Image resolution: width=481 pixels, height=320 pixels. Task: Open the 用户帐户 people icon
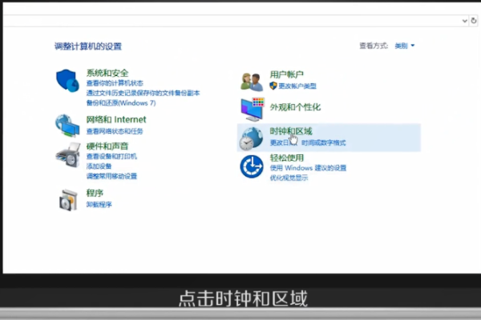coord(252,82)
